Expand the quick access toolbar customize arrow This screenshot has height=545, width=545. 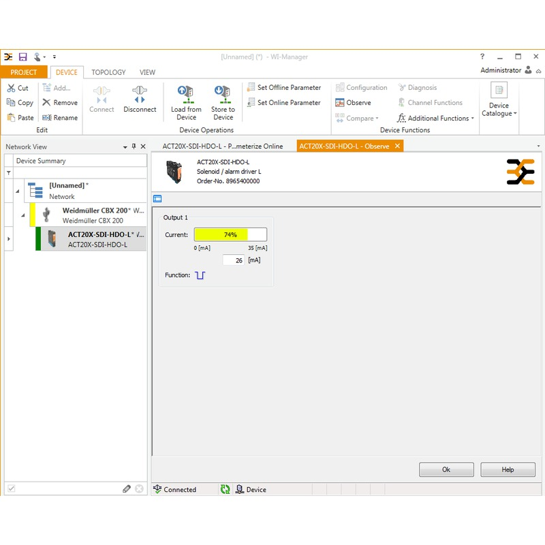click(x=54, y=57)
